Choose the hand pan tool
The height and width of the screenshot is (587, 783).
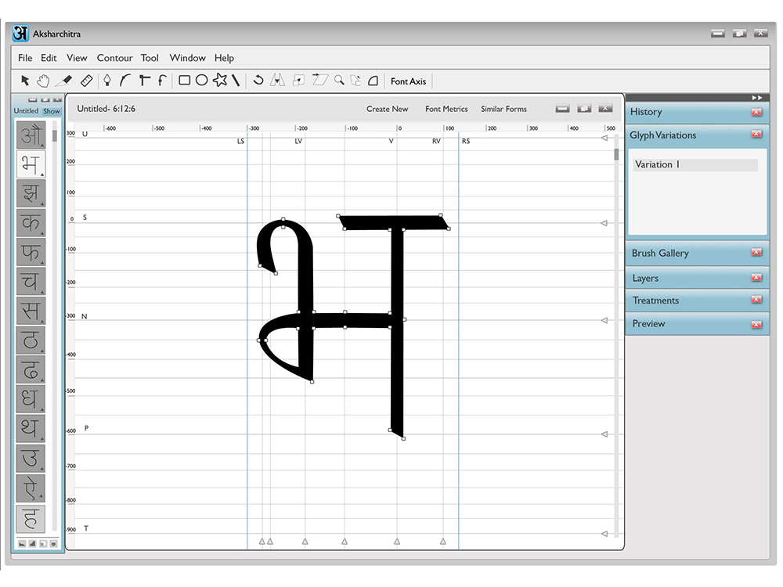pyautogui.click(x=43, y=81)
